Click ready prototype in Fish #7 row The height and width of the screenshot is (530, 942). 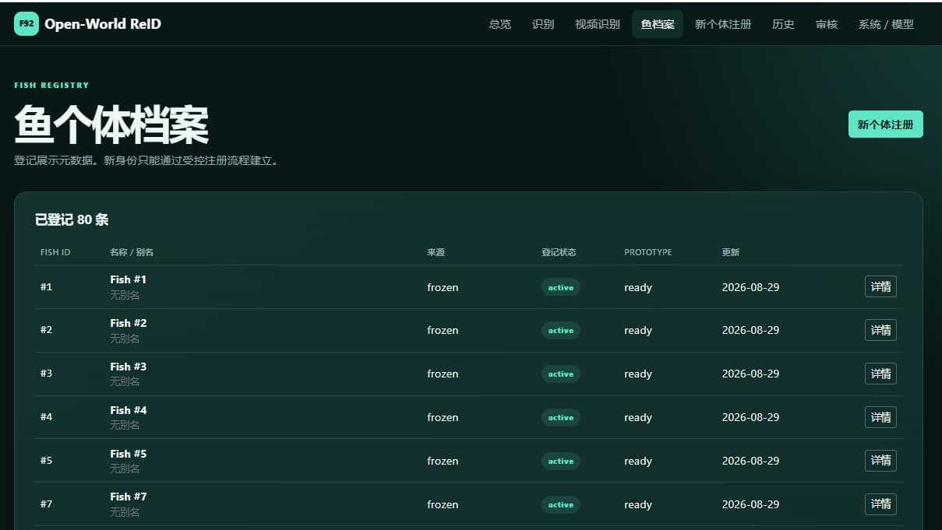click(638, 505)
